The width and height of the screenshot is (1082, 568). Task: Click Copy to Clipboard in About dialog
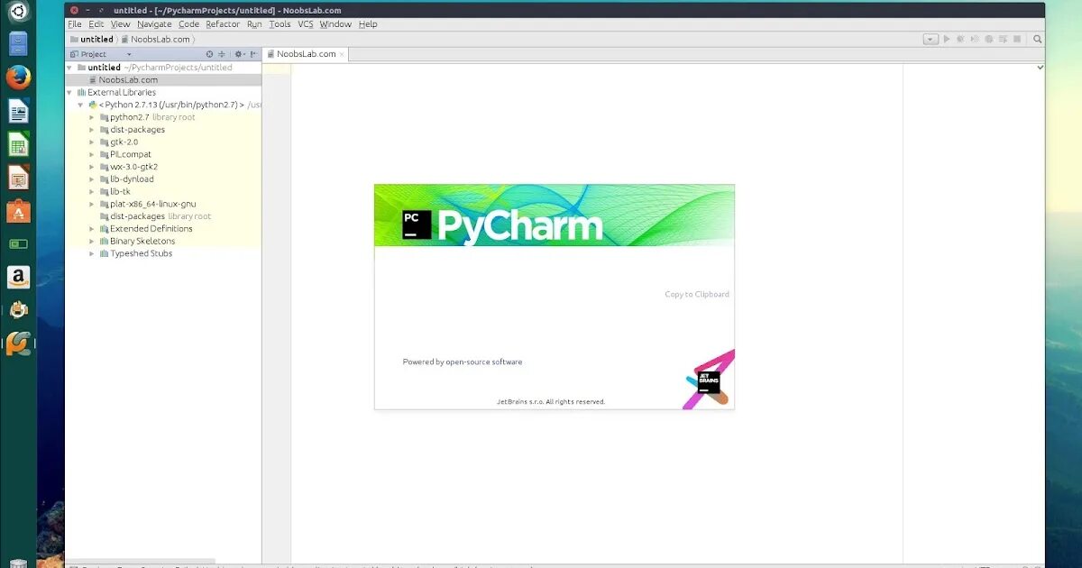pos(697,295)
